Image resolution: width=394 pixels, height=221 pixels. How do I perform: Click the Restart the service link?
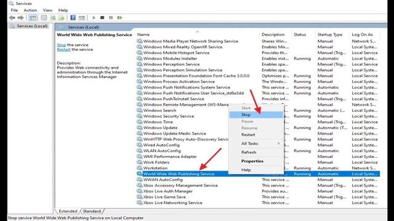point(63,49)
